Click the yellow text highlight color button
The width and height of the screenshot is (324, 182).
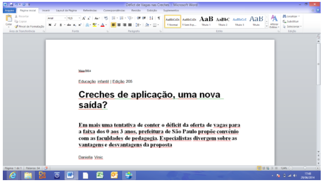click(x=94, y=25)
